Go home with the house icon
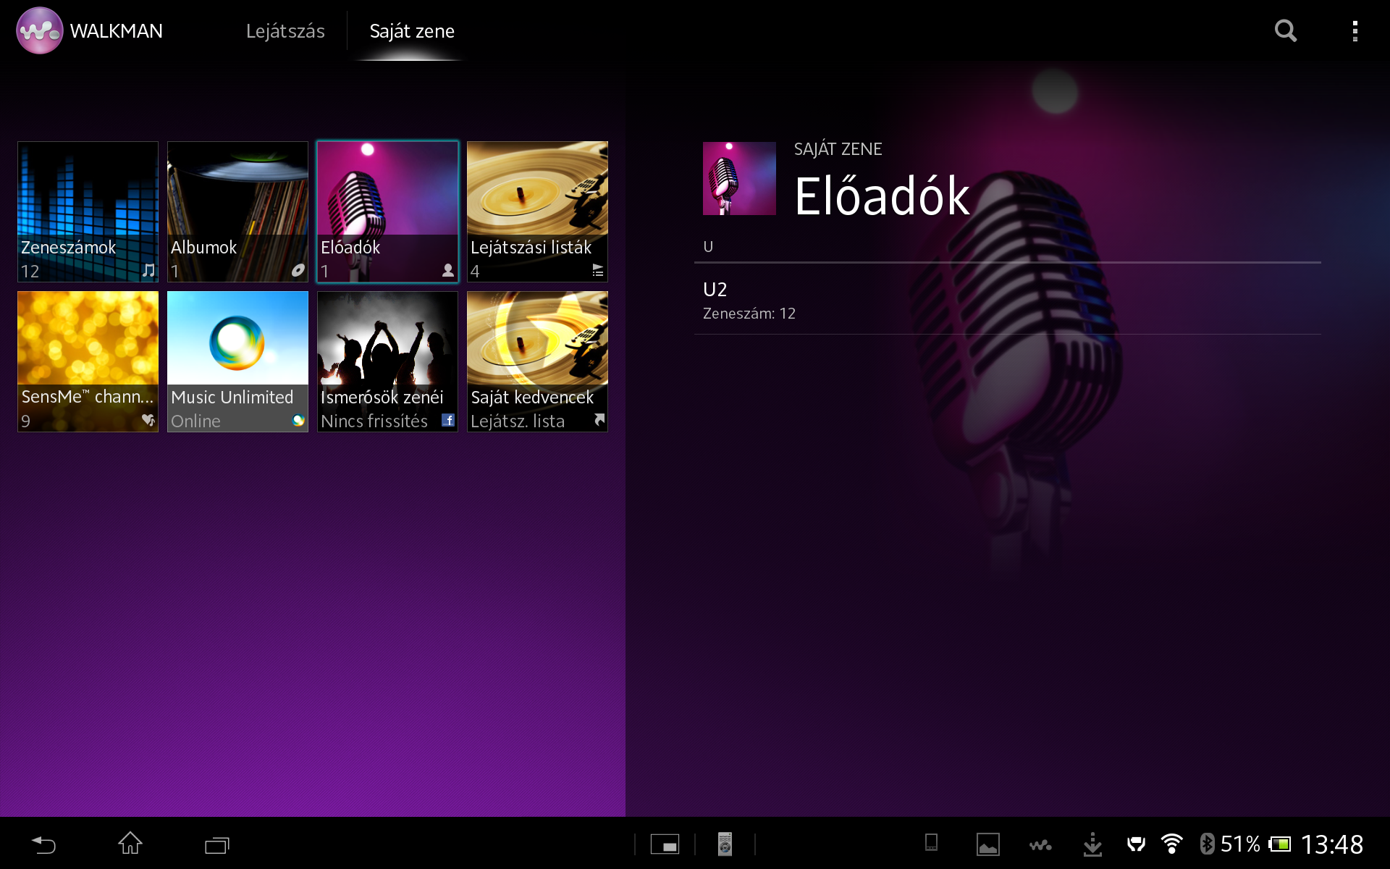 [x=130, y=844]
